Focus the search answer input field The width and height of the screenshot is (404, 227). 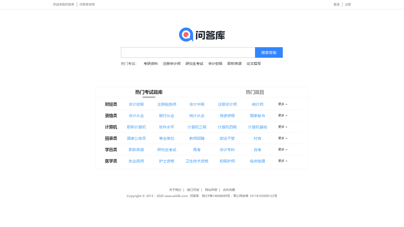[188, 52]
